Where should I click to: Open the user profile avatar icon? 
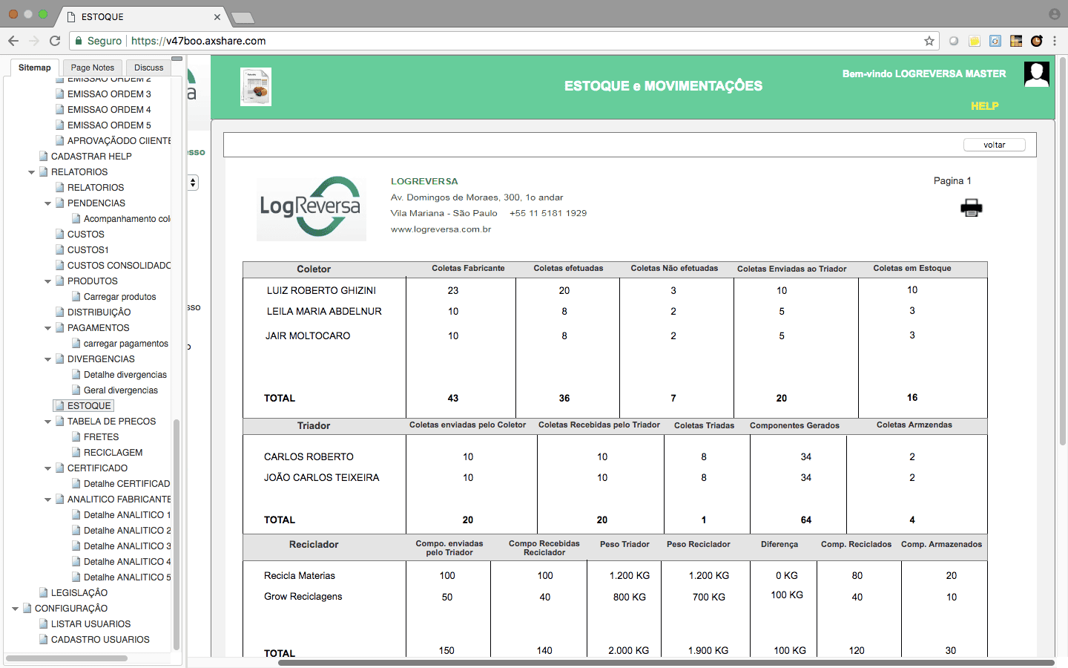coord(1037,74)
